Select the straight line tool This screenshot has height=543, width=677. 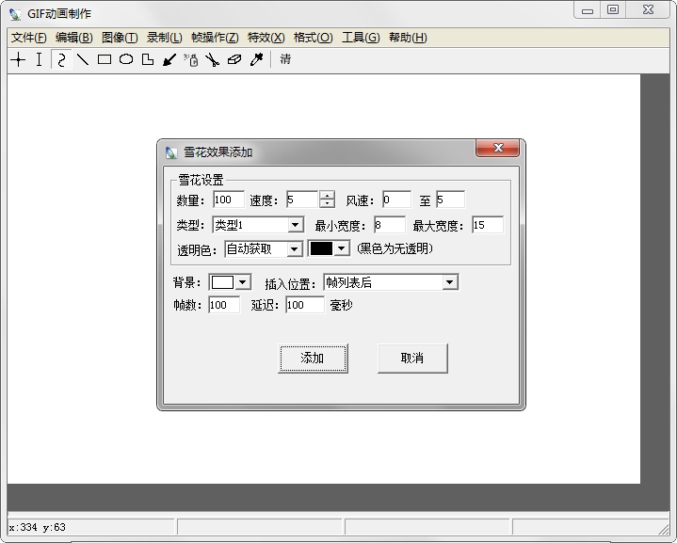coord(83,59)
